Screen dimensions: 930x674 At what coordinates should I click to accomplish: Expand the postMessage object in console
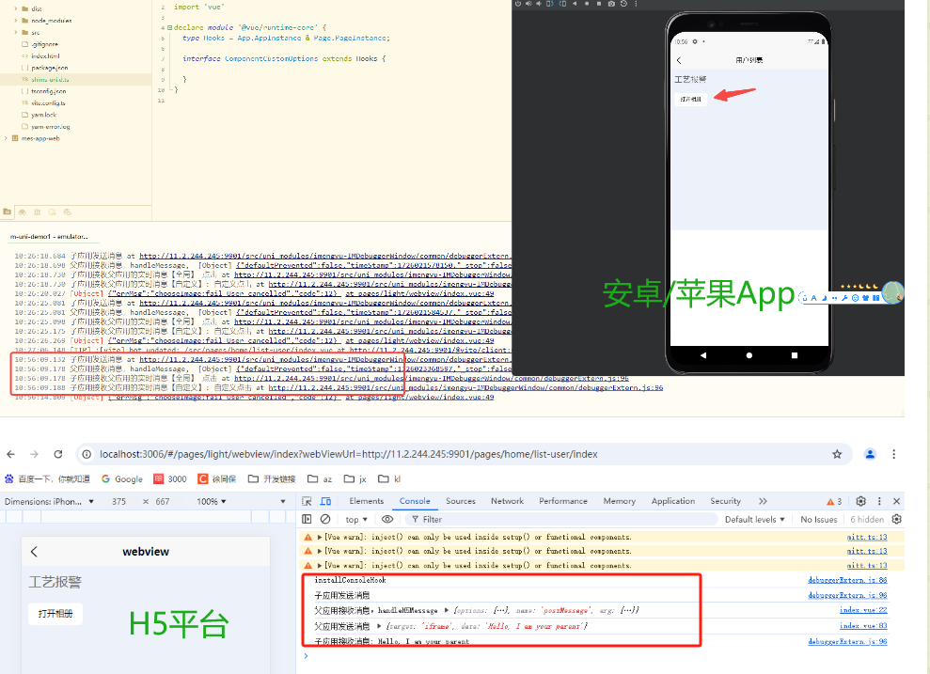[x=447, y=610]
